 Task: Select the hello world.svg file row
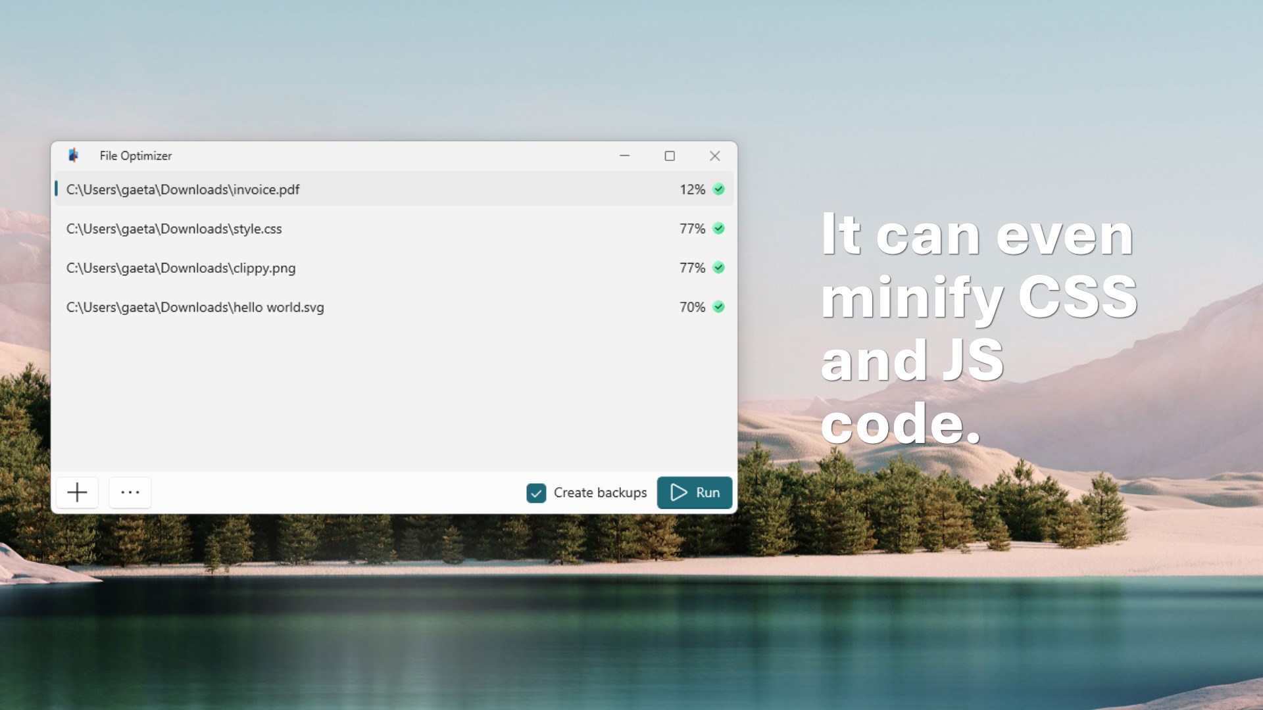click(394, 307)
